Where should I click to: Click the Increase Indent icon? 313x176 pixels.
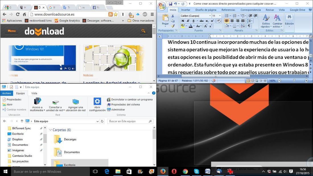(x=255, y=16)
